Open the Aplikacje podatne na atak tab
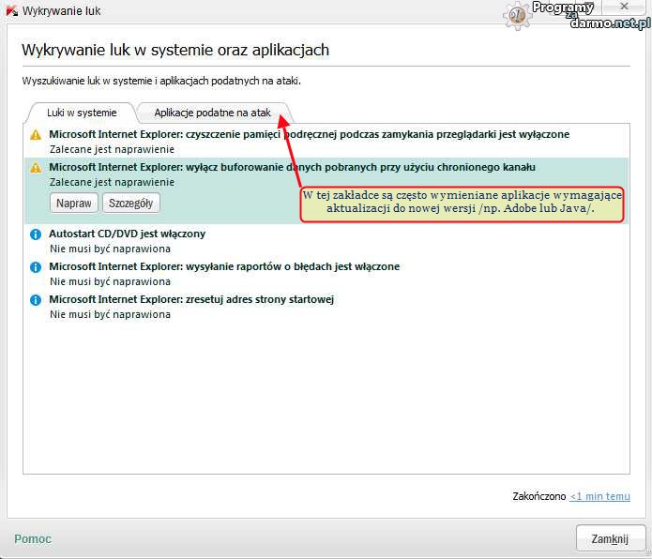652x559 pixels. pyautogui.click(x=212, y=113)
